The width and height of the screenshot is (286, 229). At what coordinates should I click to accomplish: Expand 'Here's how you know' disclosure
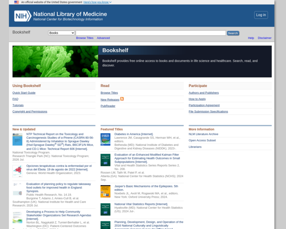[97, 2]
